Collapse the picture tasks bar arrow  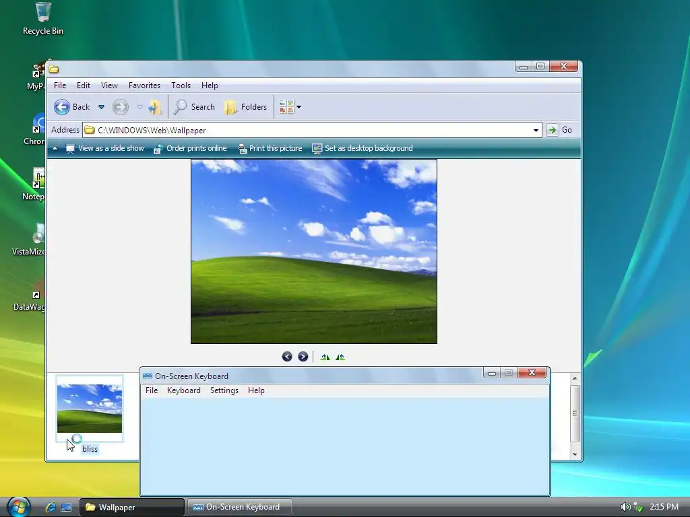(55, 149)
